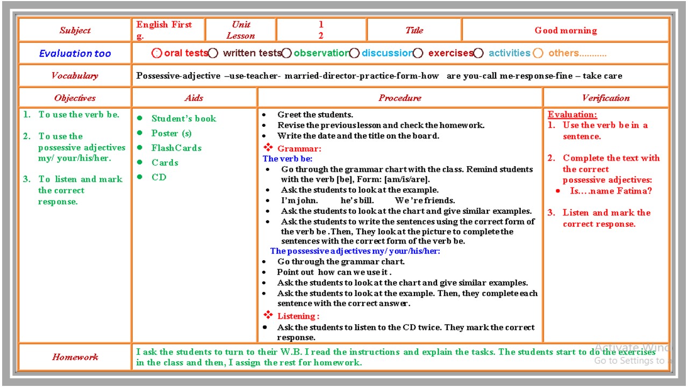The width and height of the screenshot is (688, 387).
Task: Click the Vocabulary row label
Action: coord(75,76)
